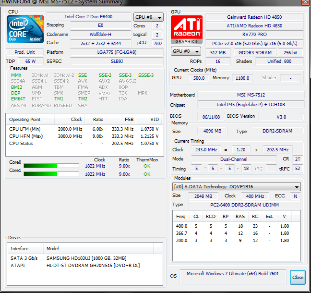Select the SAMSUNG HD103UJ drive row

pos(85,258)
